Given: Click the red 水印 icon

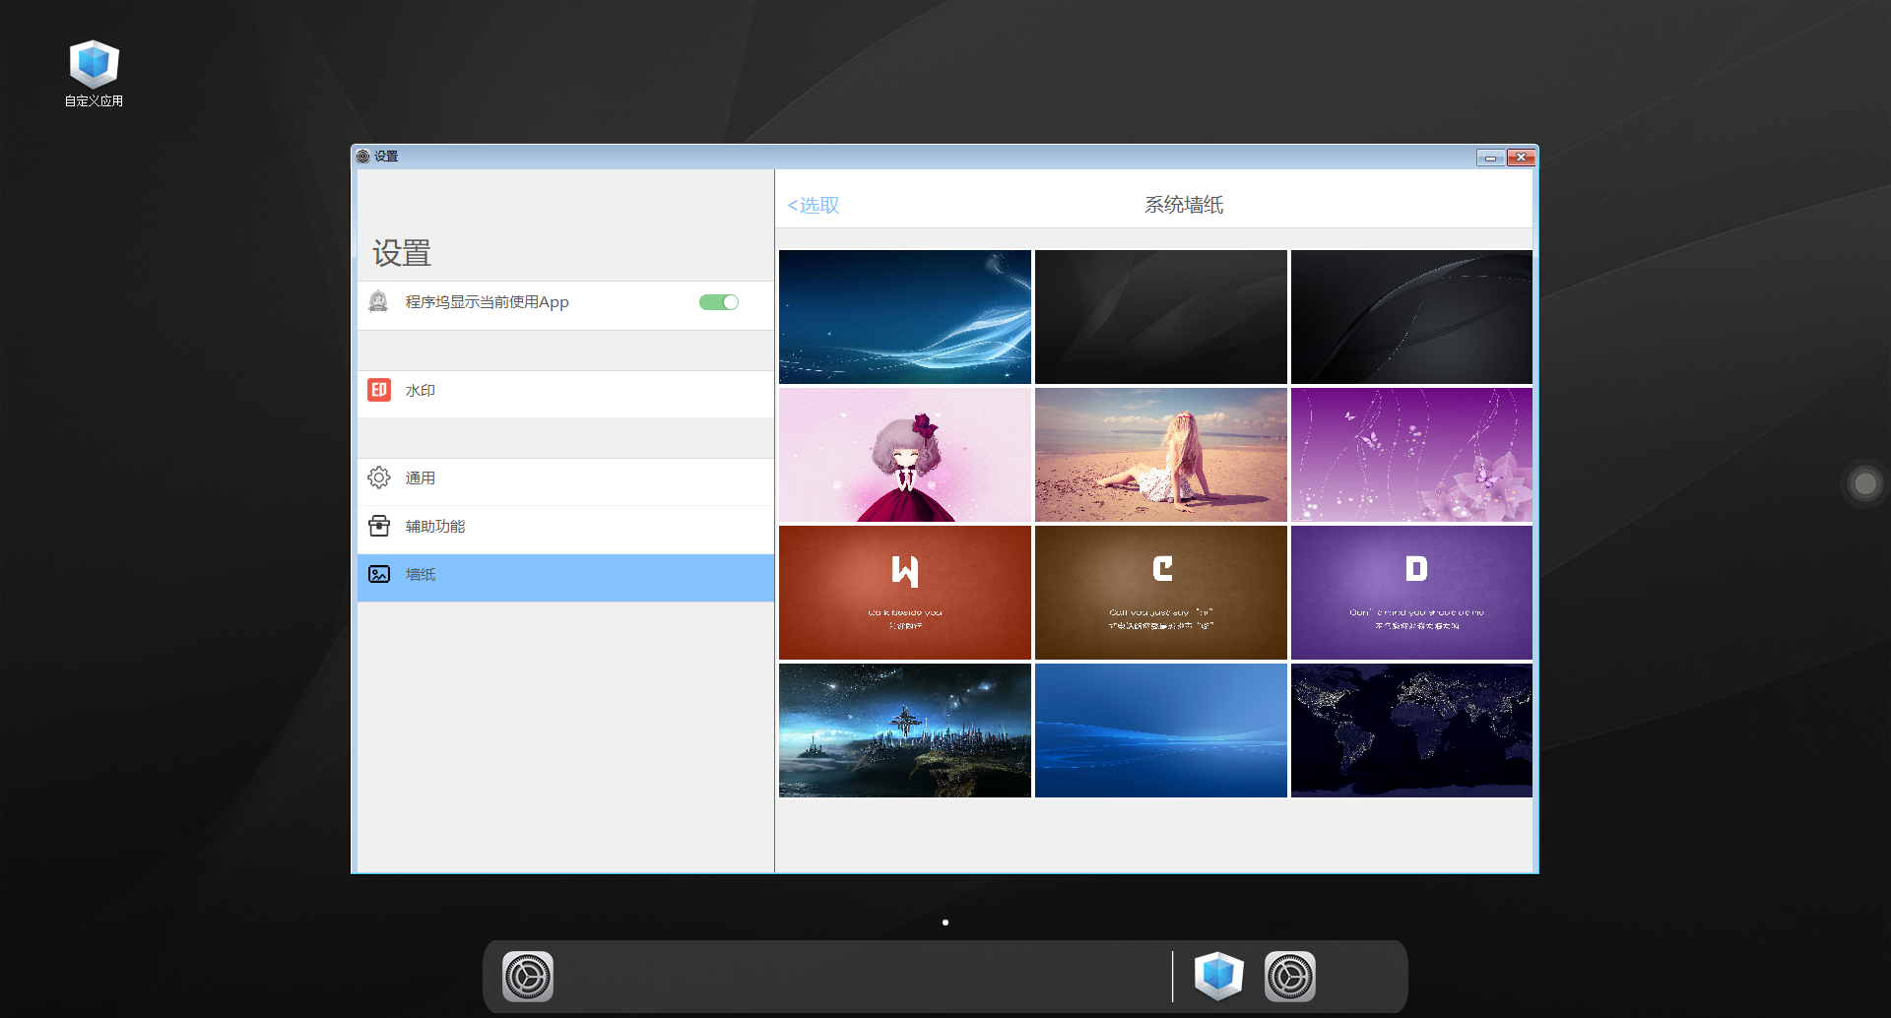Looking at the screenshot, I should [379, 390].
